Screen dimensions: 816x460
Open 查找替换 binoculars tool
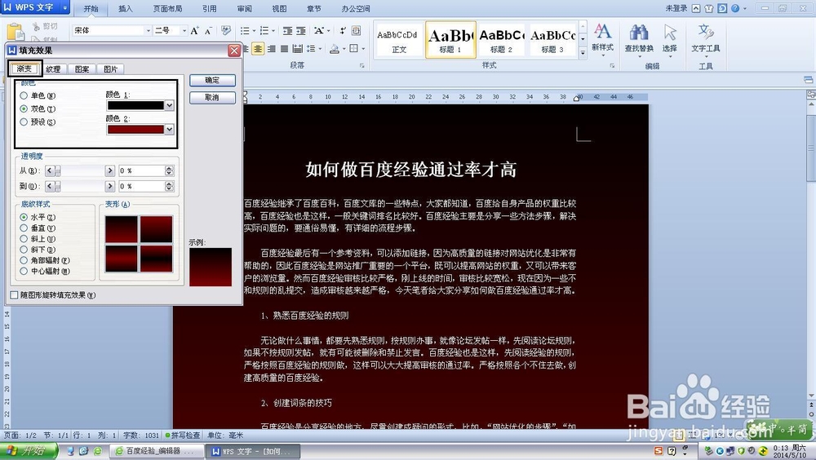639,39
